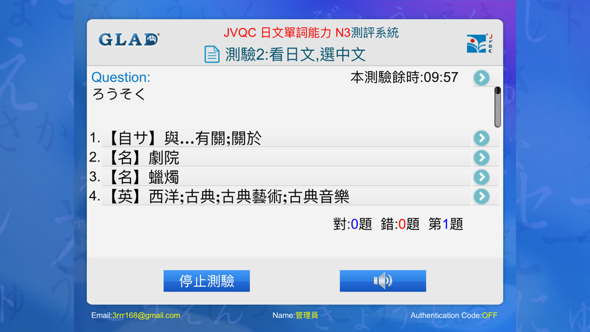Click the arrow icon beside the timer

(482, 78)
